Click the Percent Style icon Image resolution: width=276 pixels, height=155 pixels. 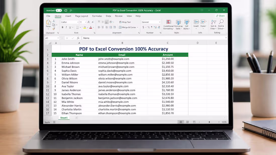point(149,27)
